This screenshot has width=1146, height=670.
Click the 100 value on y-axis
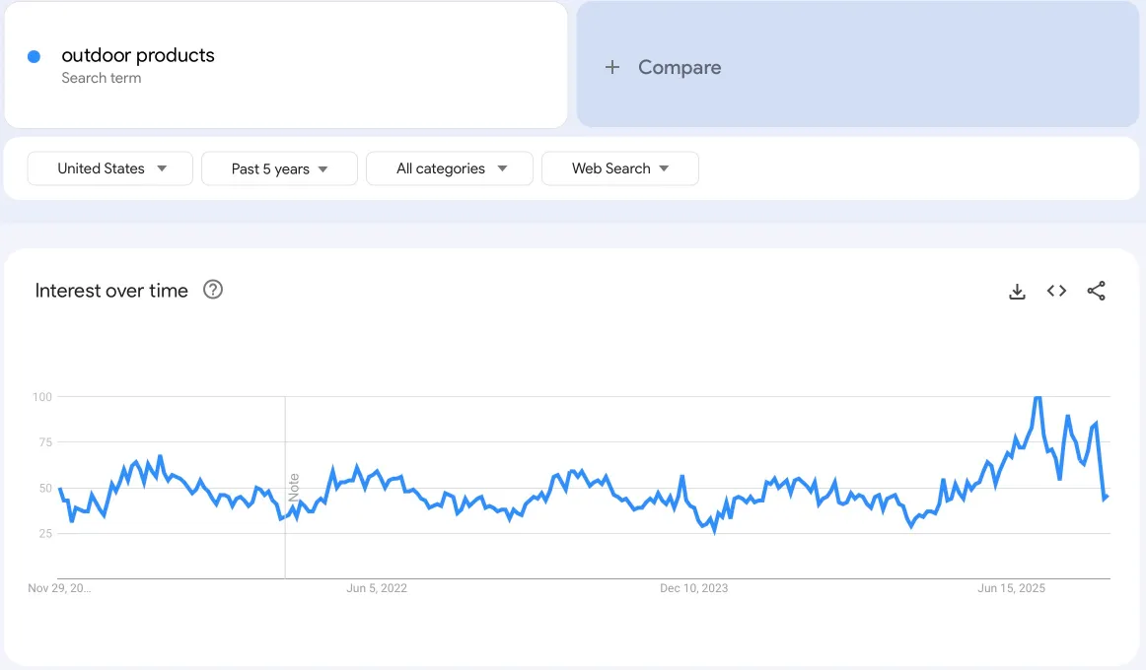click(41, 397)
